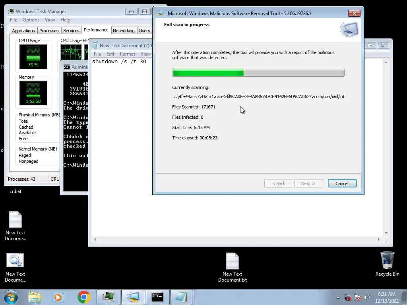Launch Windows Media Player taskbar icon

click(x=59, y=297)
